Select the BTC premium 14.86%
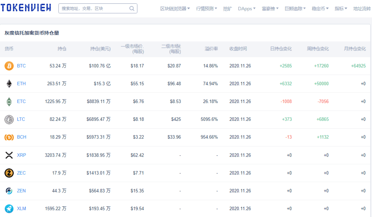 pos(210,66)
